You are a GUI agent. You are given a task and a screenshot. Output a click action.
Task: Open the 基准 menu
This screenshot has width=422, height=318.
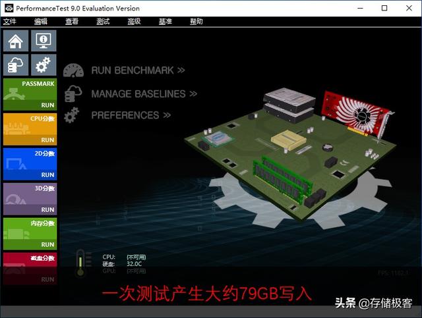click(x=166, y=22)
